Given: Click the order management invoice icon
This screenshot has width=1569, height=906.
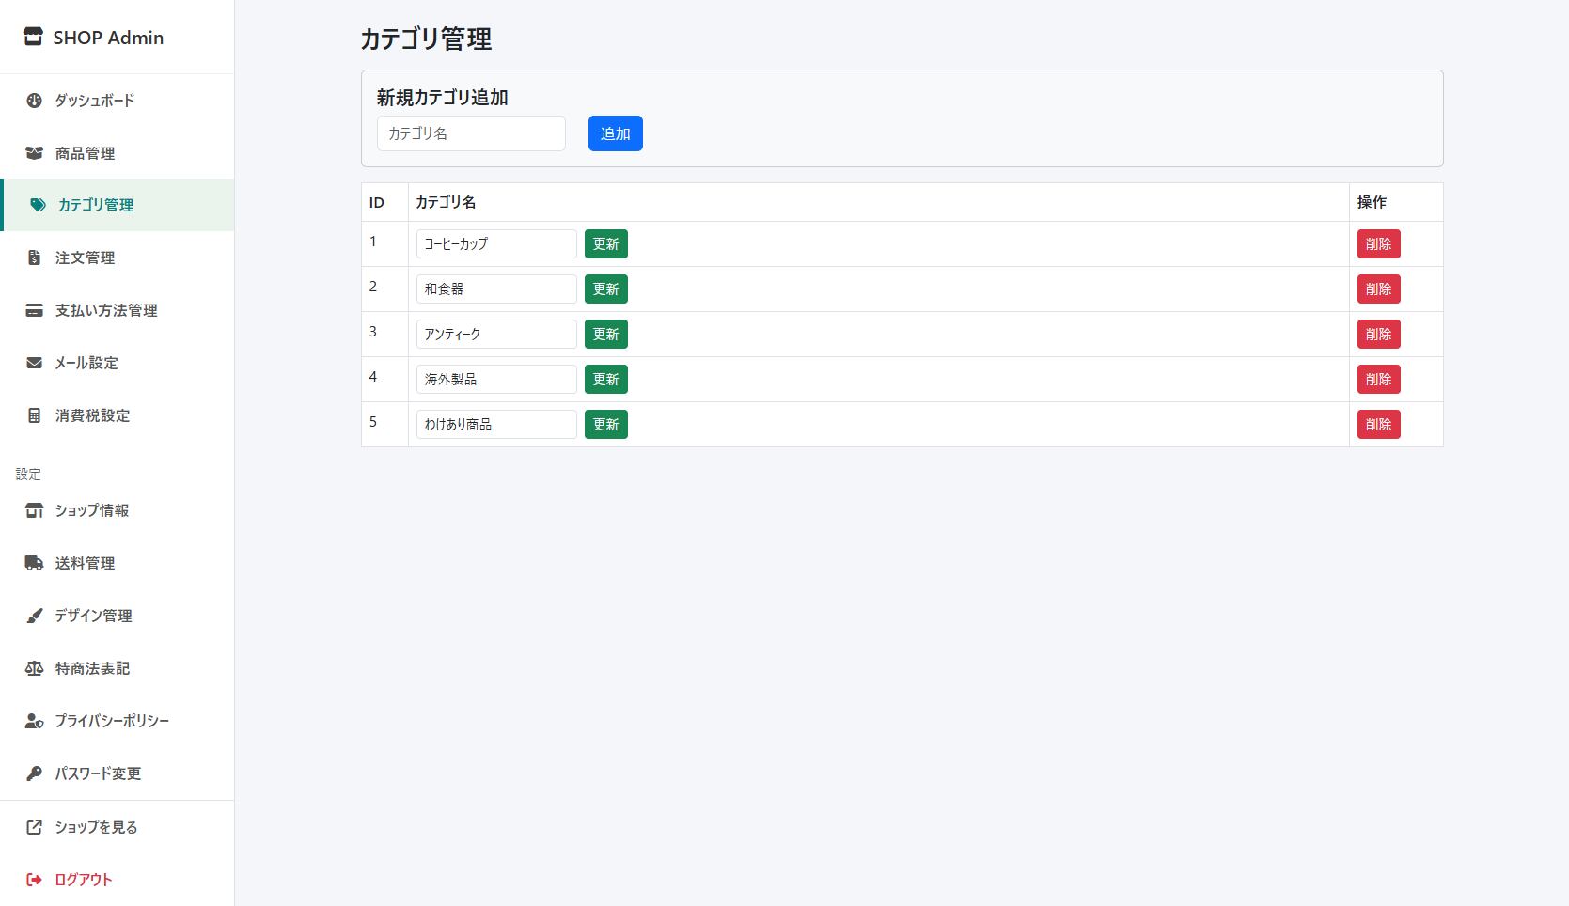Looking at the screenshot, I should [35, 258].
